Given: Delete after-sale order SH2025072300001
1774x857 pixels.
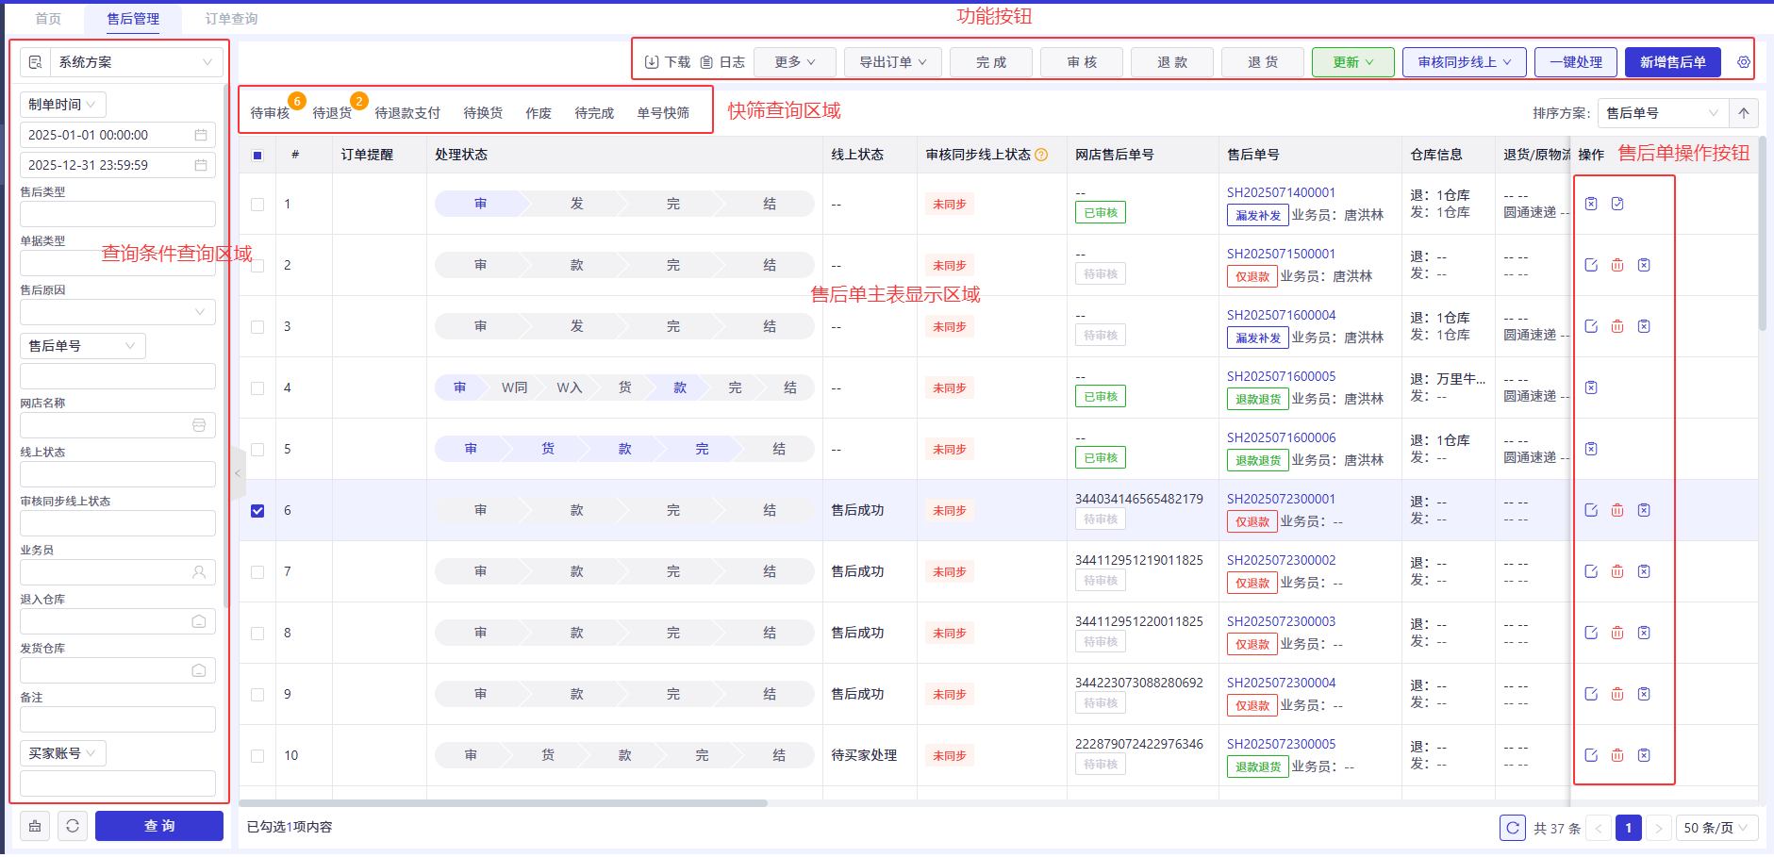Looking at the screenshot, I should coord(1617,510).
